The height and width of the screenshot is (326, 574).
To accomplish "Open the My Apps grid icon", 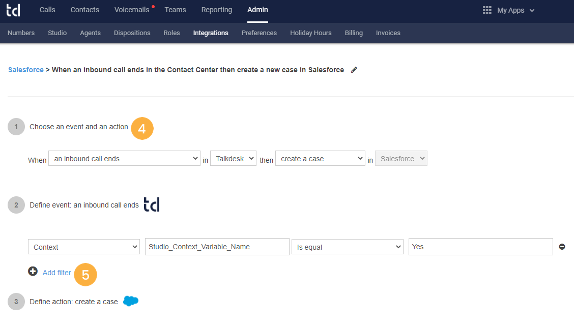I will tap(487, 10).
